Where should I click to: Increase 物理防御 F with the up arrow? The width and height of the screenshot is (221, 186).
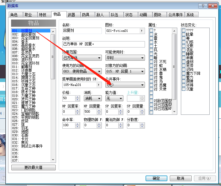99,124
